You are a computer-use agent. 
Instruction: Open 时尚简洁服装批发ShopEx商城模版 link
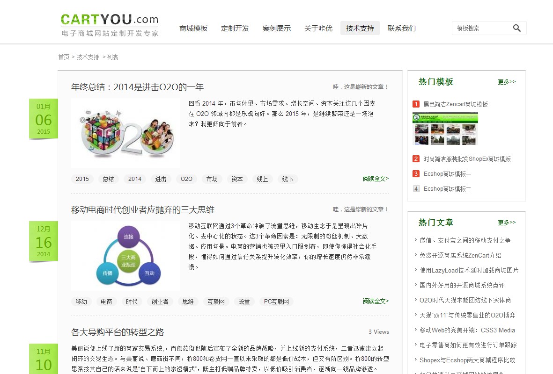coord(467,159)
